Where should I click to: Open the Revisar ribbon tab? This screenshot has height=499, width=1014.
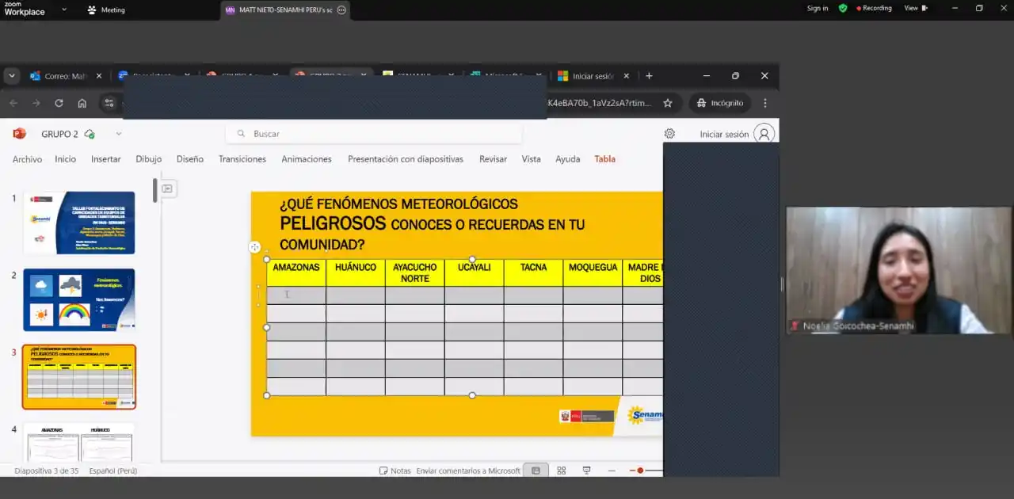pyautogui.click(x=493, y=159)
